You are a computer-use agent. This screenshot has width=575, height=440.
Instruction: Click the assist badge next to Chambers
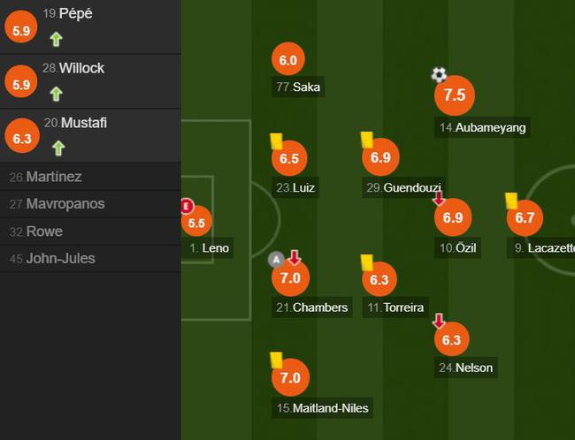pyautogui.click(x=276, y=260)
